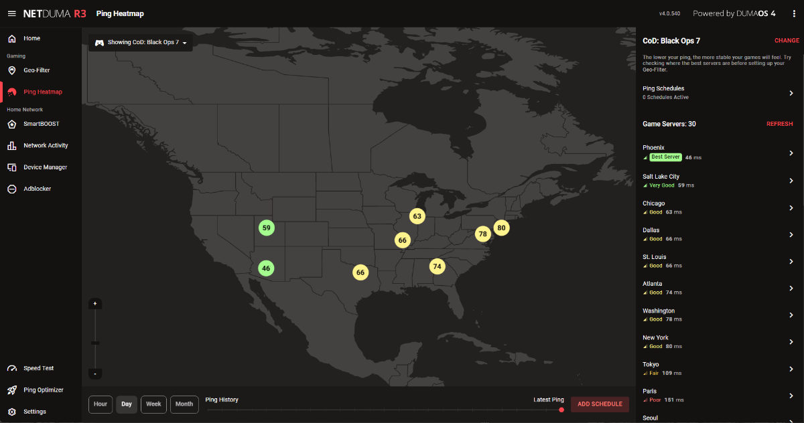
Task: Select the Week time range
Action: (153, 404)
